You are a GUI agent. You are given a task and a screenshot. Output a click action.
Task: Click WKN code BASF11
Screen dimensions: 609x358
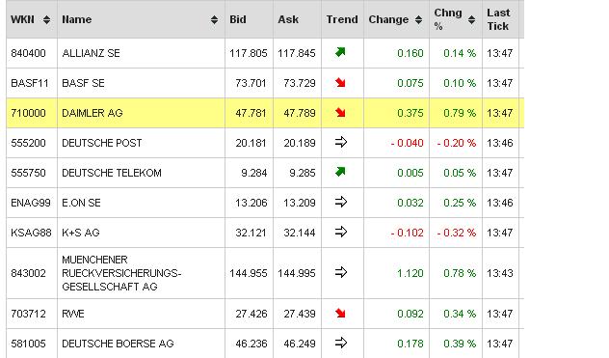point(30,83)
